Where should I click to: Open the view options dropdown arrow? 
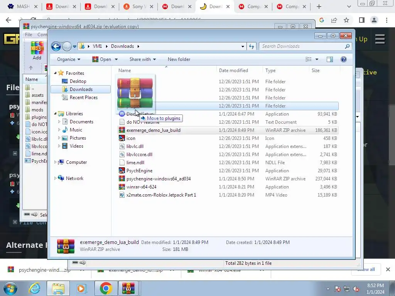click(x=317, y=59)
